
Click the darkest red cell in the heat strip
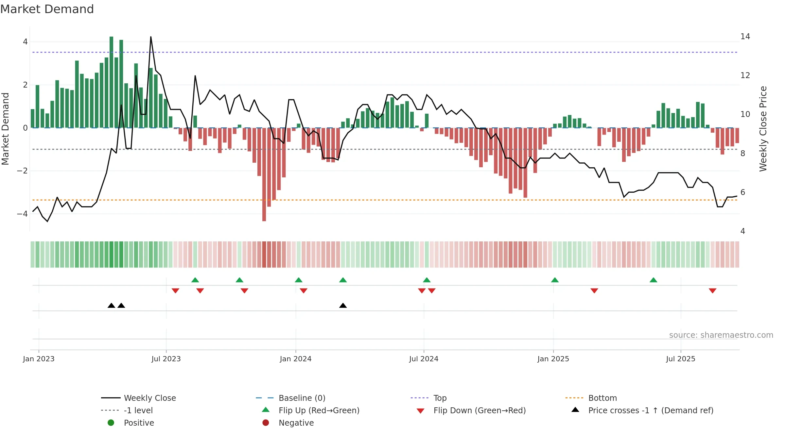[264, 254]
